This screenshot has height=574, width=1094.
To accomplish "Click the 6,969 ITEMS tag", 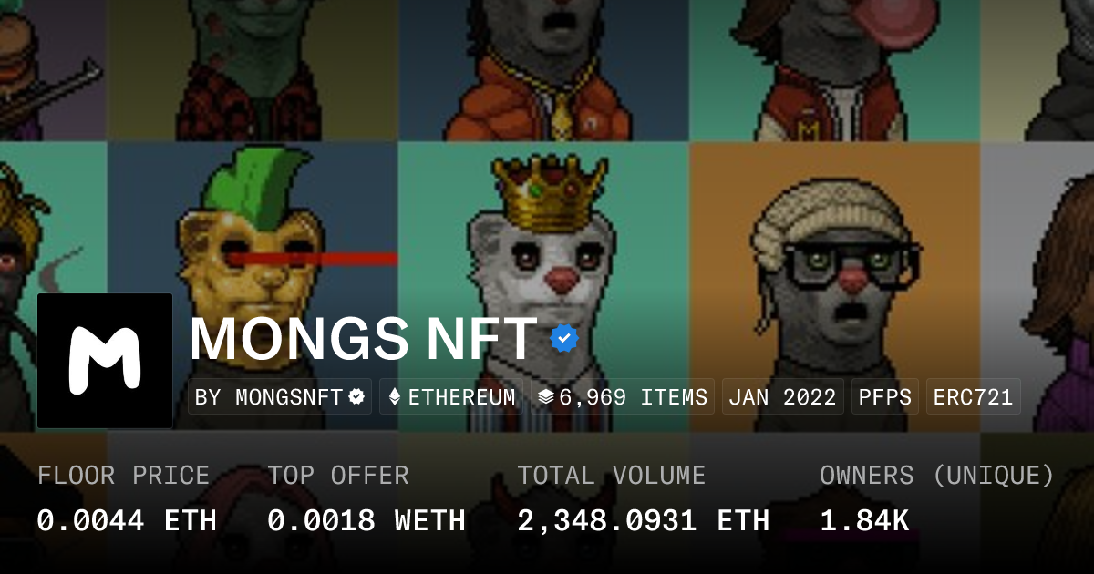I will (623, 397).
